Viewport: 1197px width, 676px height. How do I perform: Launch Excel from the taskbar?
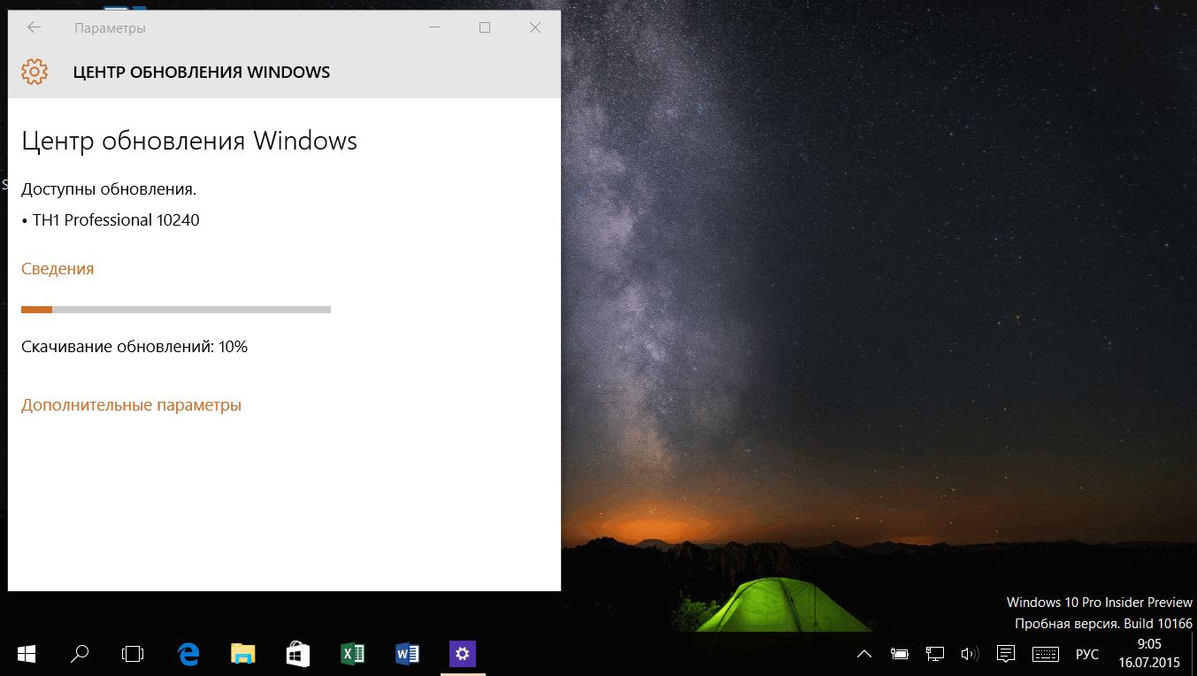coord(352,654)
